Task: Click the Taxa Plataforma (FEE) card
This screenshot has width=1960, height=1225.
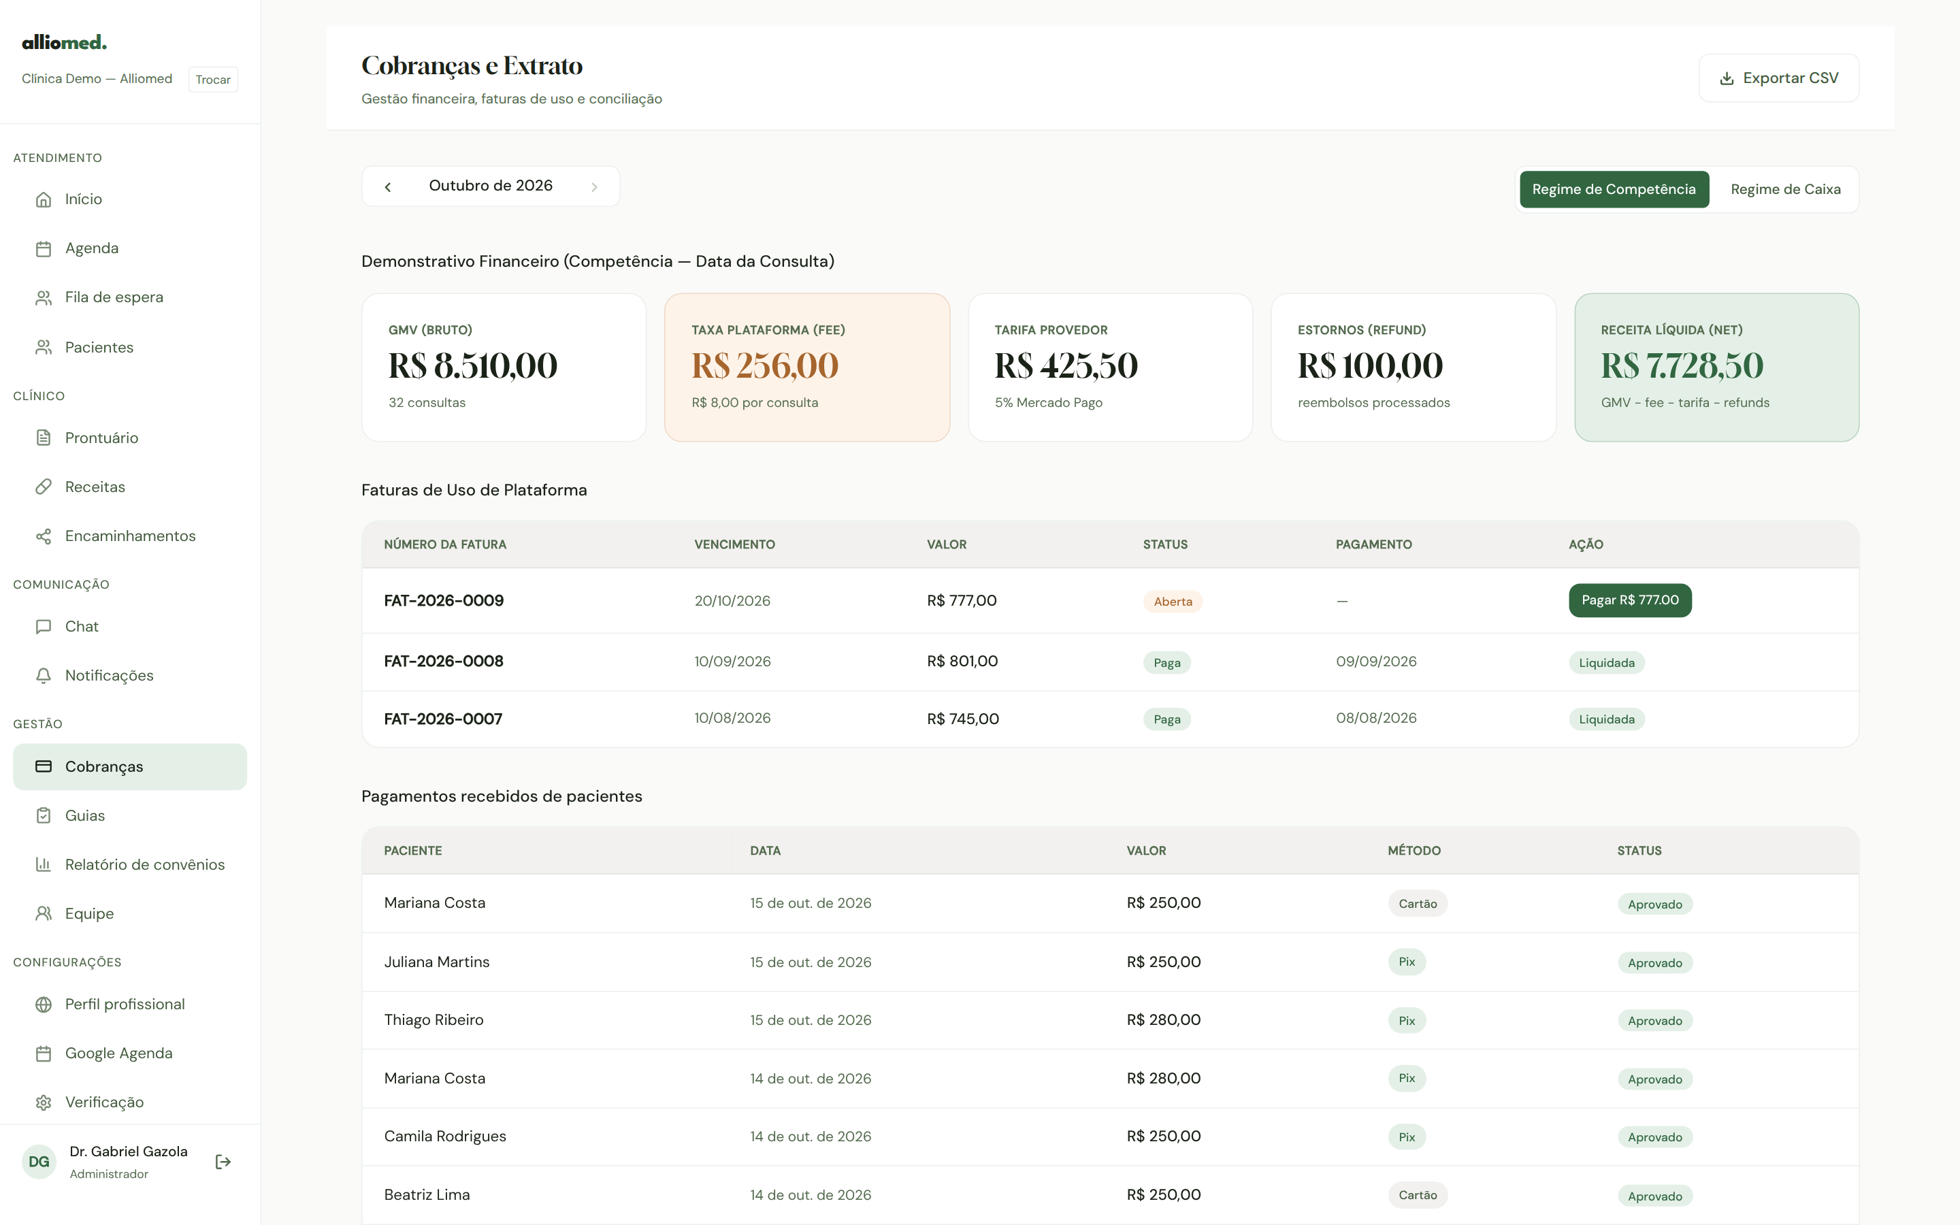Action: pos(806,367)
